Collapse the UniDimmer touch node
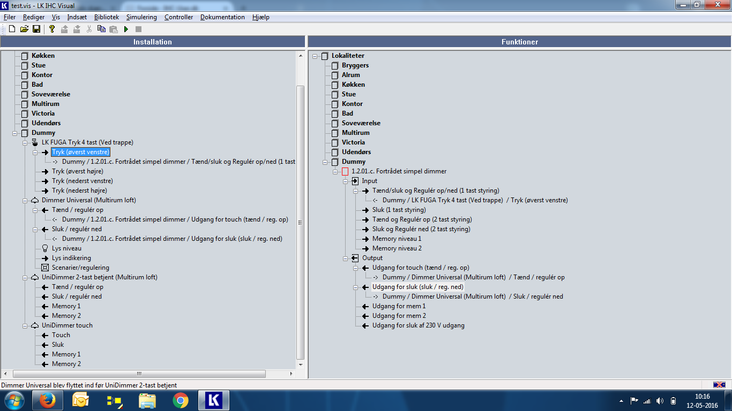 25,325
